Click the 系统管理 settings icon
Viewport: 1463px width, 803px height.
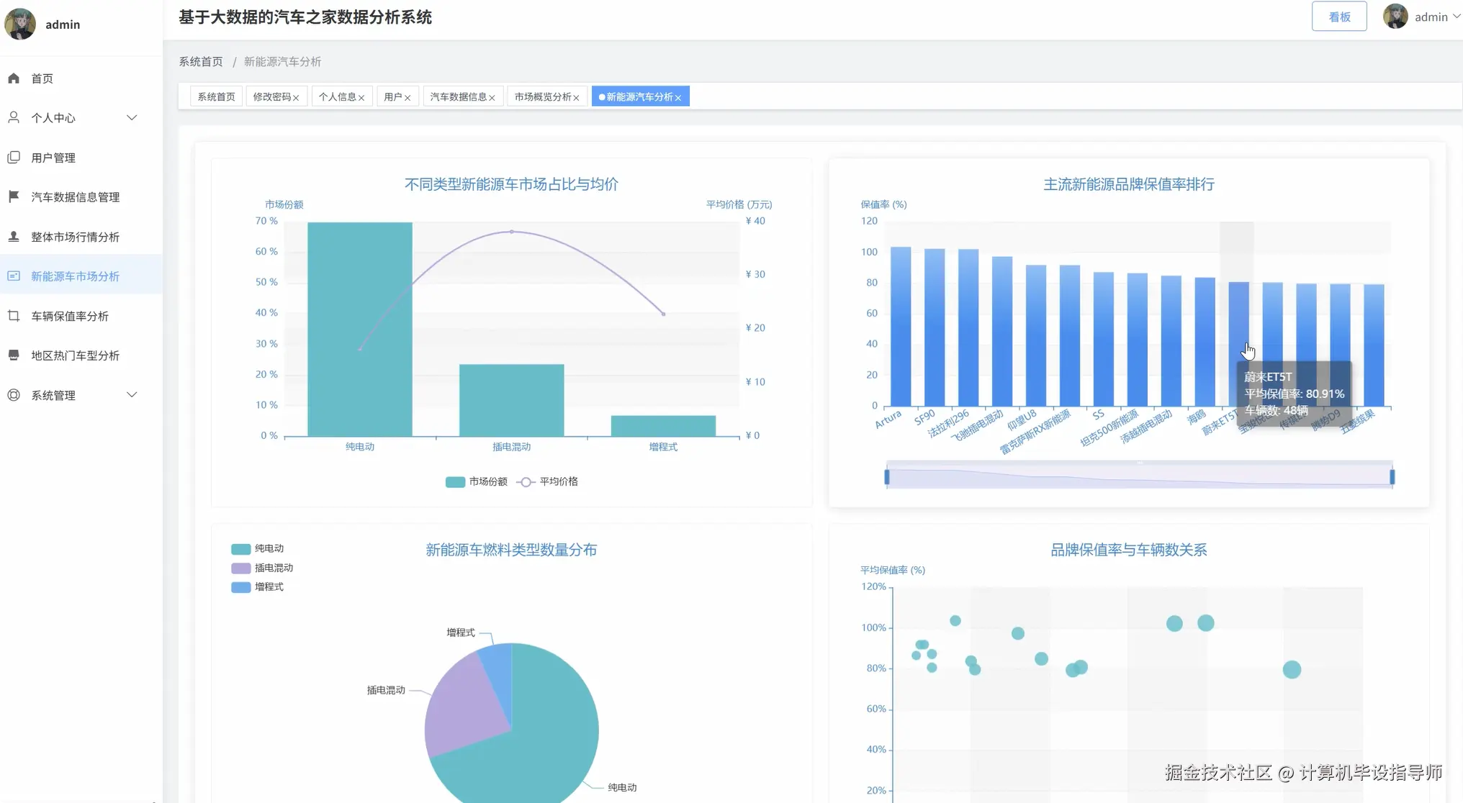point(14,395)
